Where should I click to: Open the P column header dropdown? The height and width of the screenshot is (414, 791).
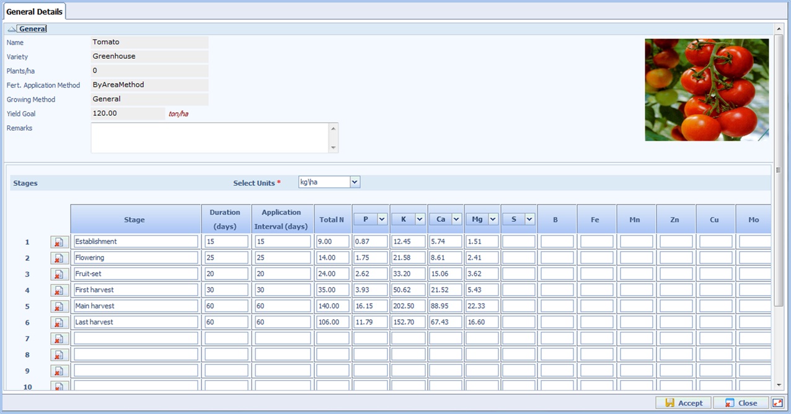(382, 219)
